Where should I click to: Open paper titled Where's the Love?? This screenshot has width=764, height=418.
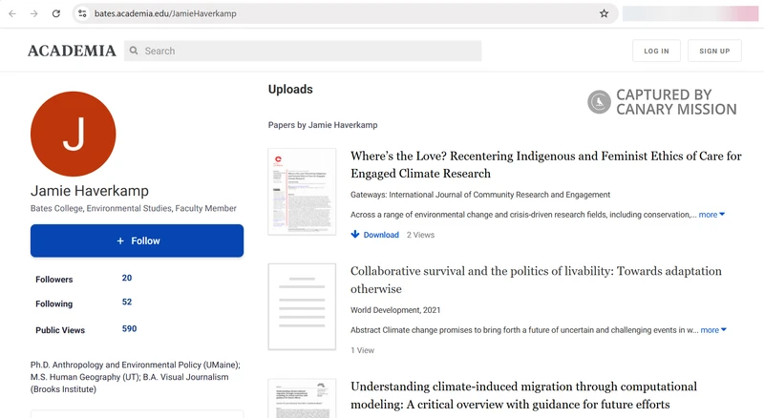coord(545,165)
